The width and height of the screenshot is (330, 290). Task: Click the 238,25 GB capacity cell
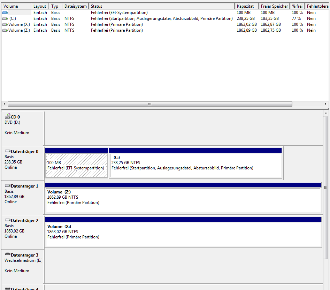[246, 18]
